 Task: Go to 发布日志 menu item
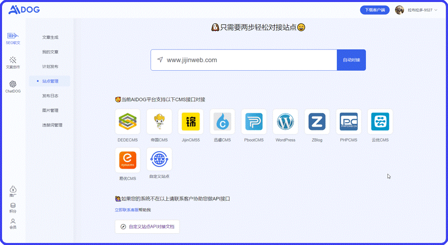pos(50,96)
